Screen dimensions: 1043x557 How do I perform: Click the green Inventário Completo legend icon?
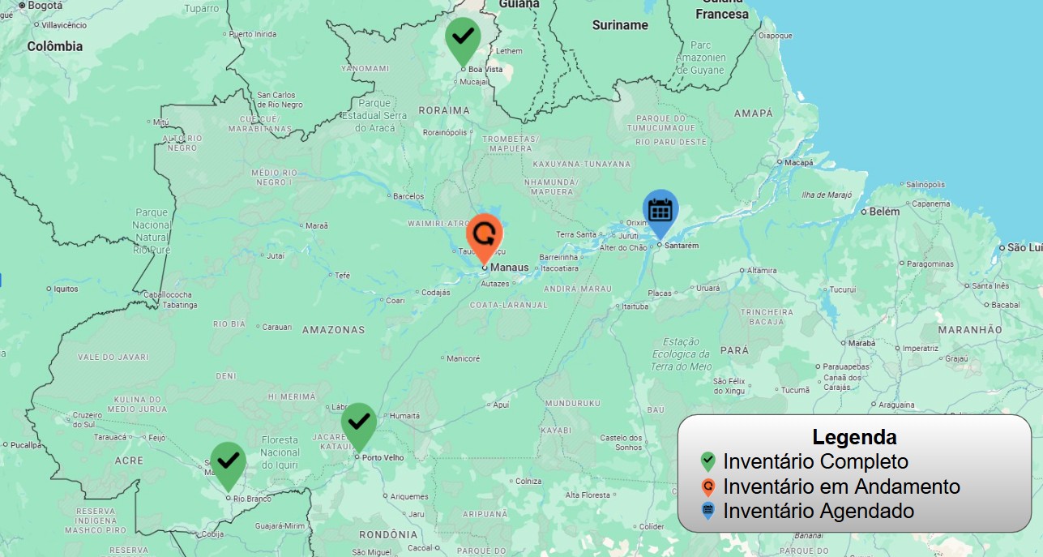pyautogui.click(x=708, y=462)
